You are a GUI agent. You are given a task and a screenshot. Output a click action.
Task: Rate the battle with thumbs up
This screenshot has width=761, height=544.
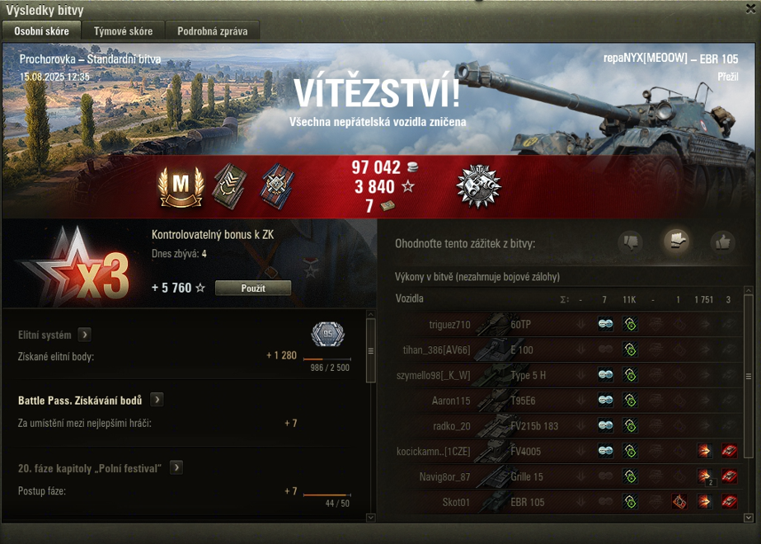coord(722,242)
